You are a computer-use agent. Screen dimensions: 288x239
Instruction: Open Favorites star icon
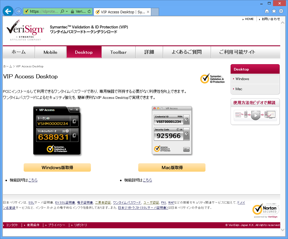(x=274, y=11)
